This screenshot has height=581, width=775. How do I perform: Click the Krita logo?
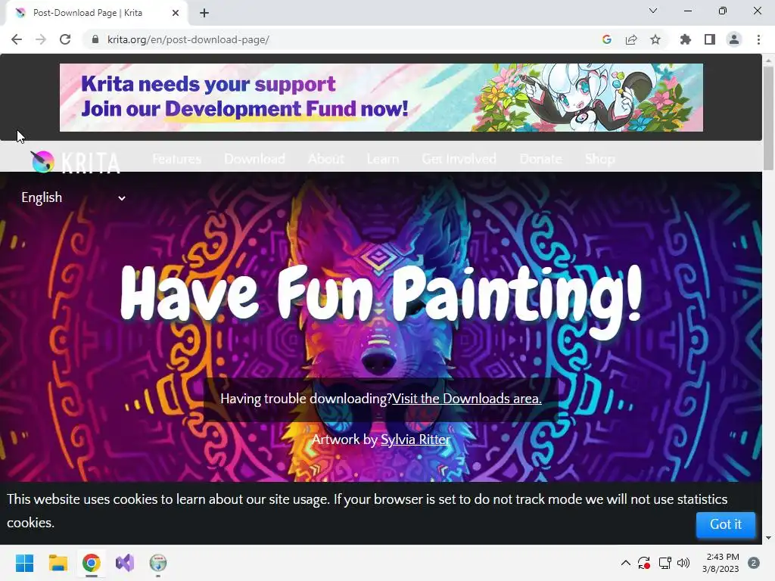(76, 161)
